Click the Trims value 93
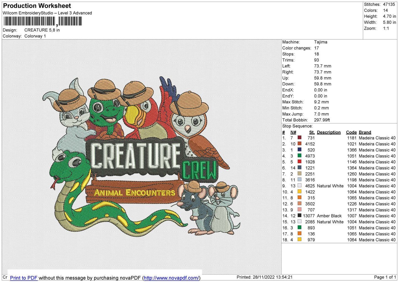The height and width of the screenshot is (282, 399). pos(316,60)
